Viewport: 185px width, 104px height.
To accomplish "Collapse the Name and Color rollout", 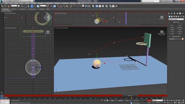I will (x=176, y=37).
